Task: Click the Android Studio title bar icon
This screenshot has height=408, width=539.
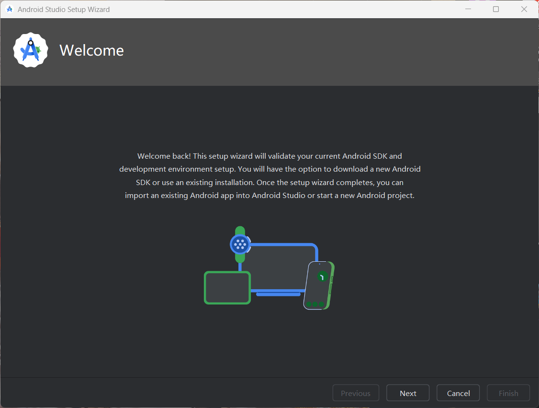Action: [9, 9]
